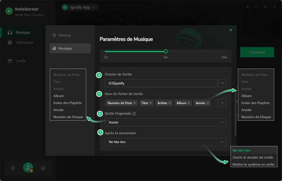The height and width of the screenshot is (181, 282).
Task: Click the NoteBurner logo icon
Action: [x=9, y=11]
